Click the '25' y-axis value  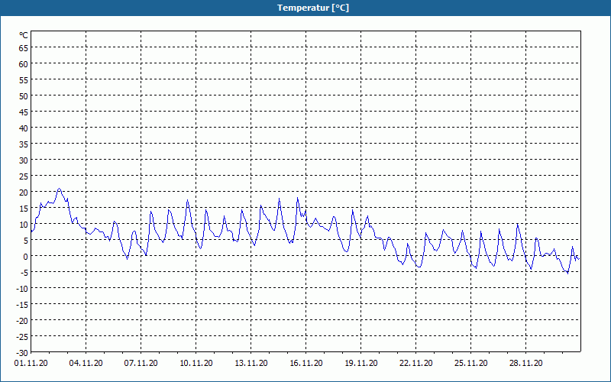[24, 176]
